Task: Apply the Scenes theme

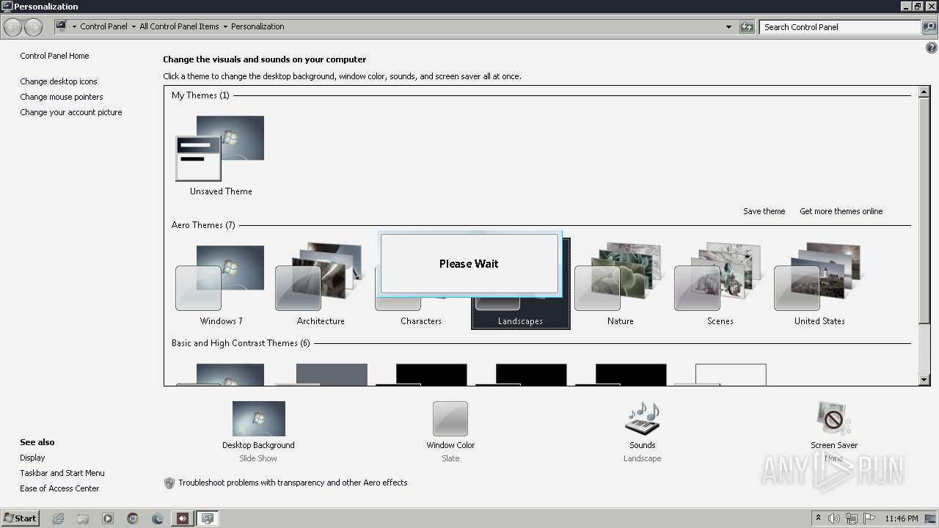Action: (x=719, y=278)
